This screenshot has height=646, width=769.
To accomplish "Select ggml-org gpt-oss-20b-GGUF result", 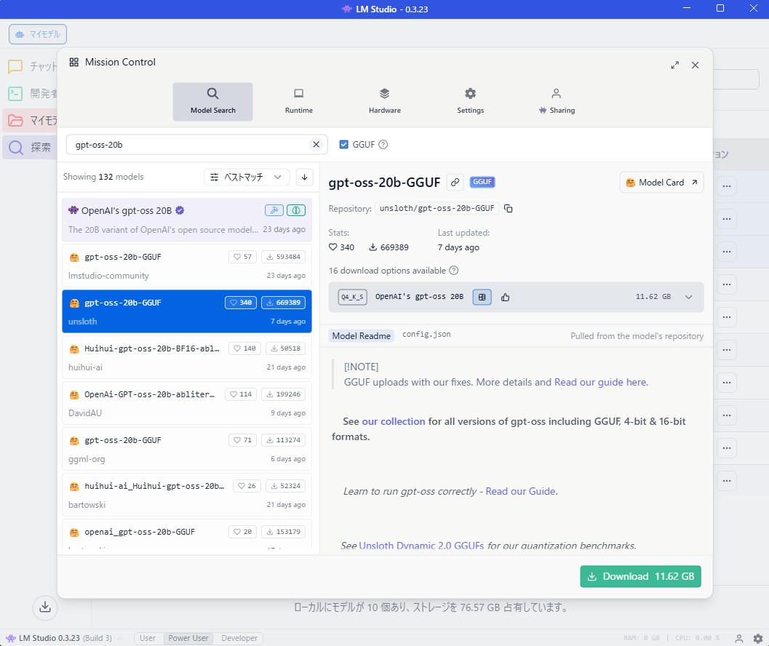I will (187, 449).
